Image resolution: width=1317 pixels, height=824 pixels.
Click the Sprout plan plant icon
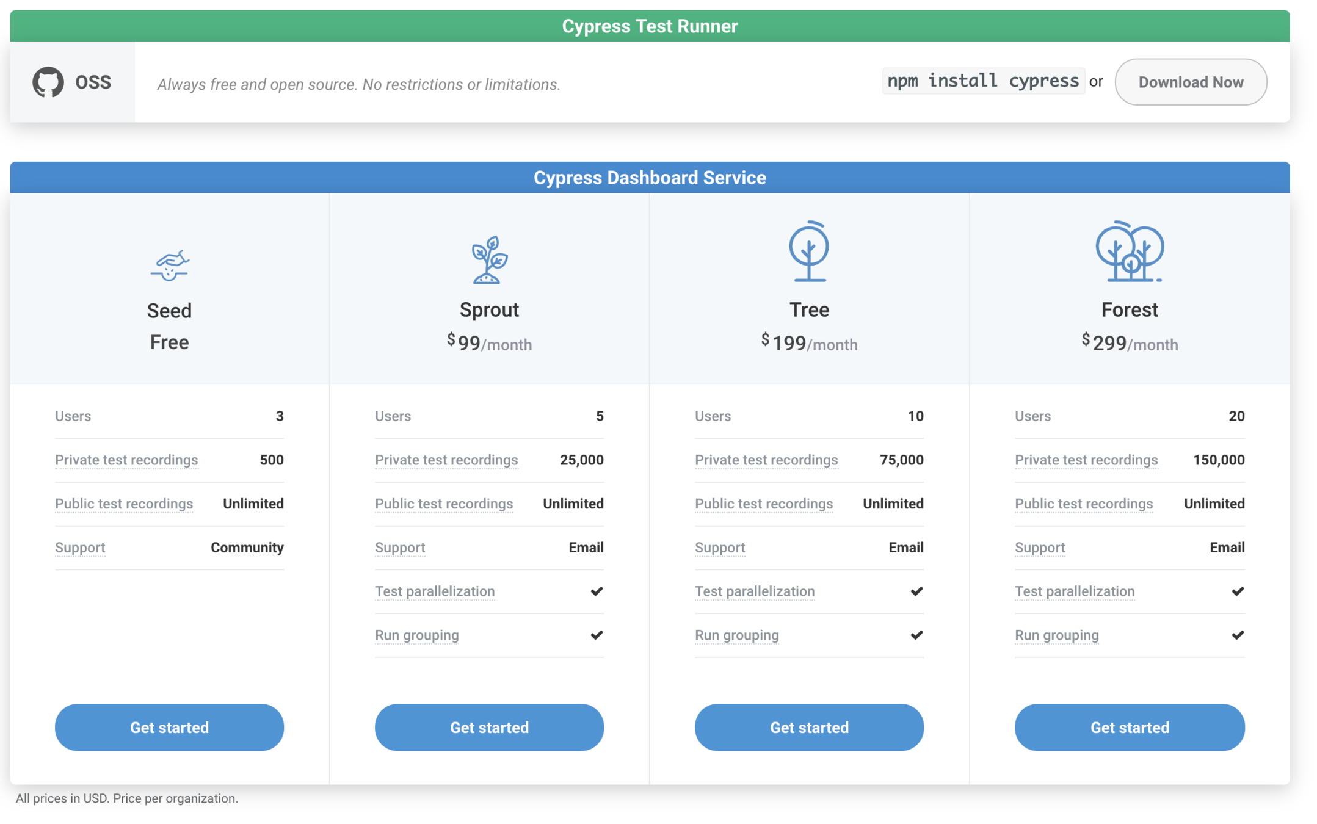[x=489, y=260]
